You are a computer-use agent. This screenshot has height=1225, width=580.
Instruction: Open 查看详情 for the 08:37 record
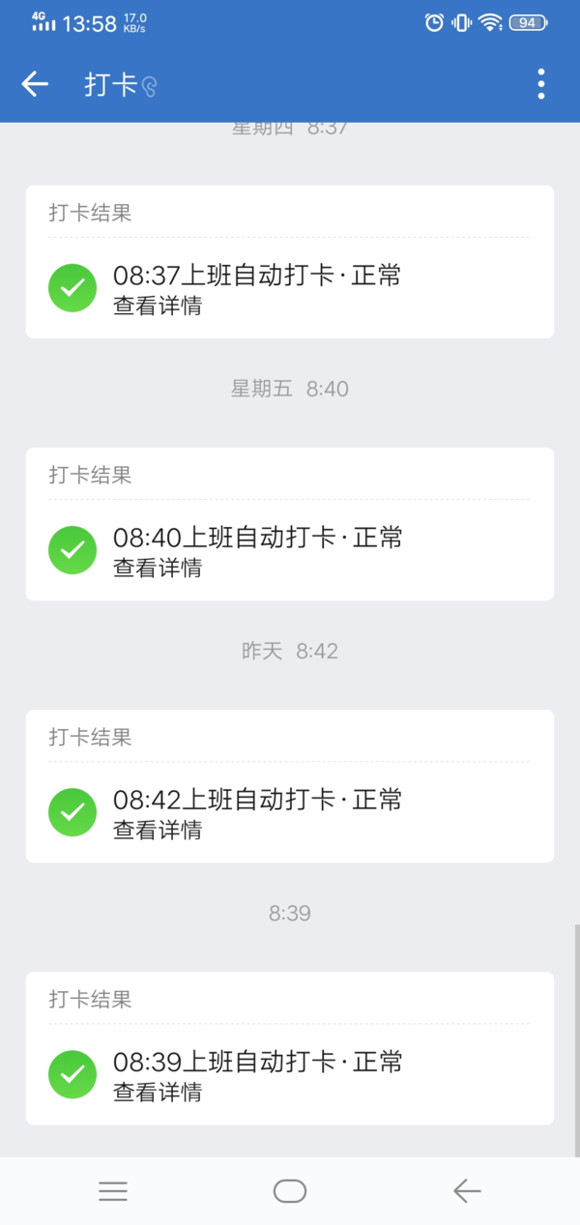coord(158,306)
